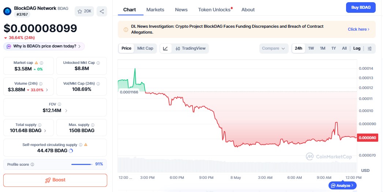Click the #3767 rank badge
Screen dimensions: 383x192
click(x=22, y=14)
